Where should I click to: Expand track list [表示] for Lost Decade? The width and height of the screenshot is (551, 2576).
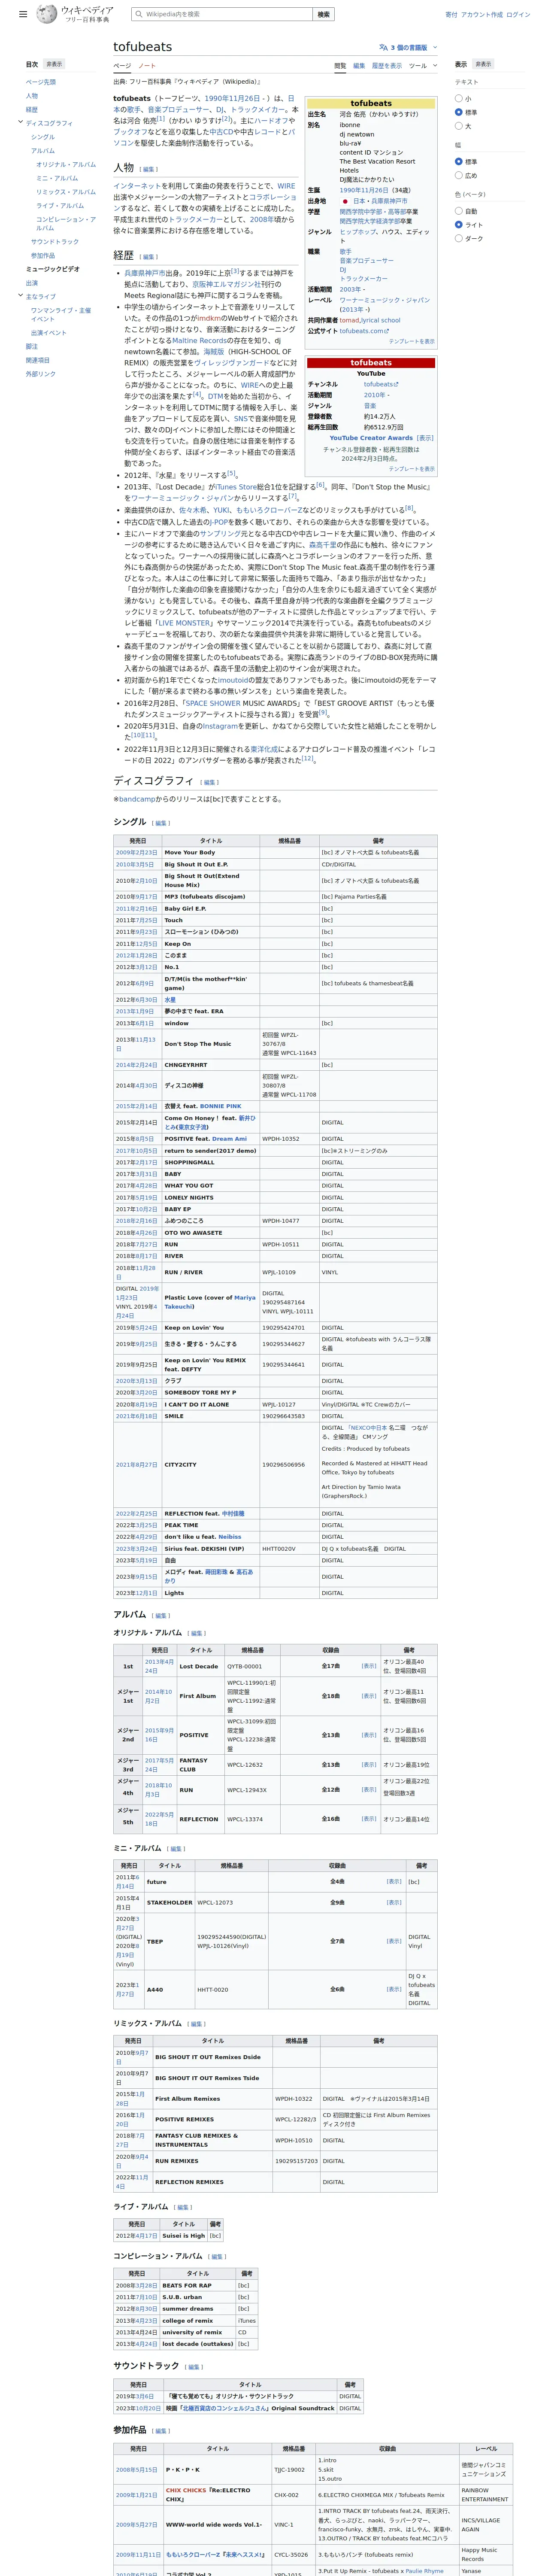click(369, 1666)
